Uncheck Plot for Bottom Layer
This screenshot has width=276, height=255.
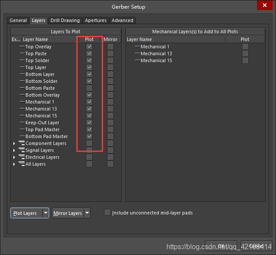click(89, 74)
